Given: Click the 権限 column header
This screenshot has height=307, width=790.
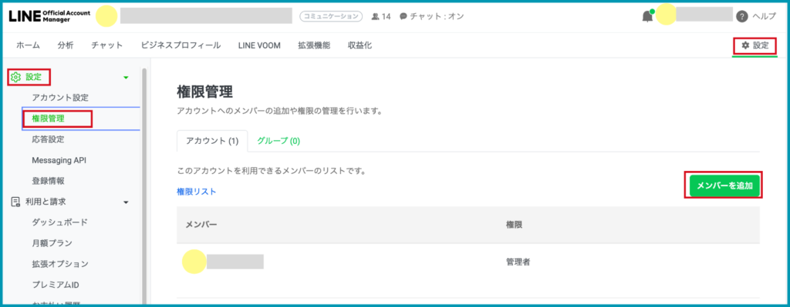Looking at the screenshot, I should 514,225.
